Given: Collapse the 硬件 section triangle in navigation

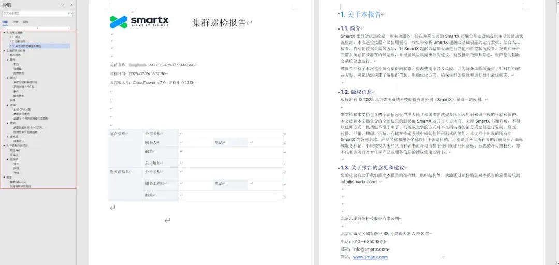Looking at the screenshot, I should 7,60.
